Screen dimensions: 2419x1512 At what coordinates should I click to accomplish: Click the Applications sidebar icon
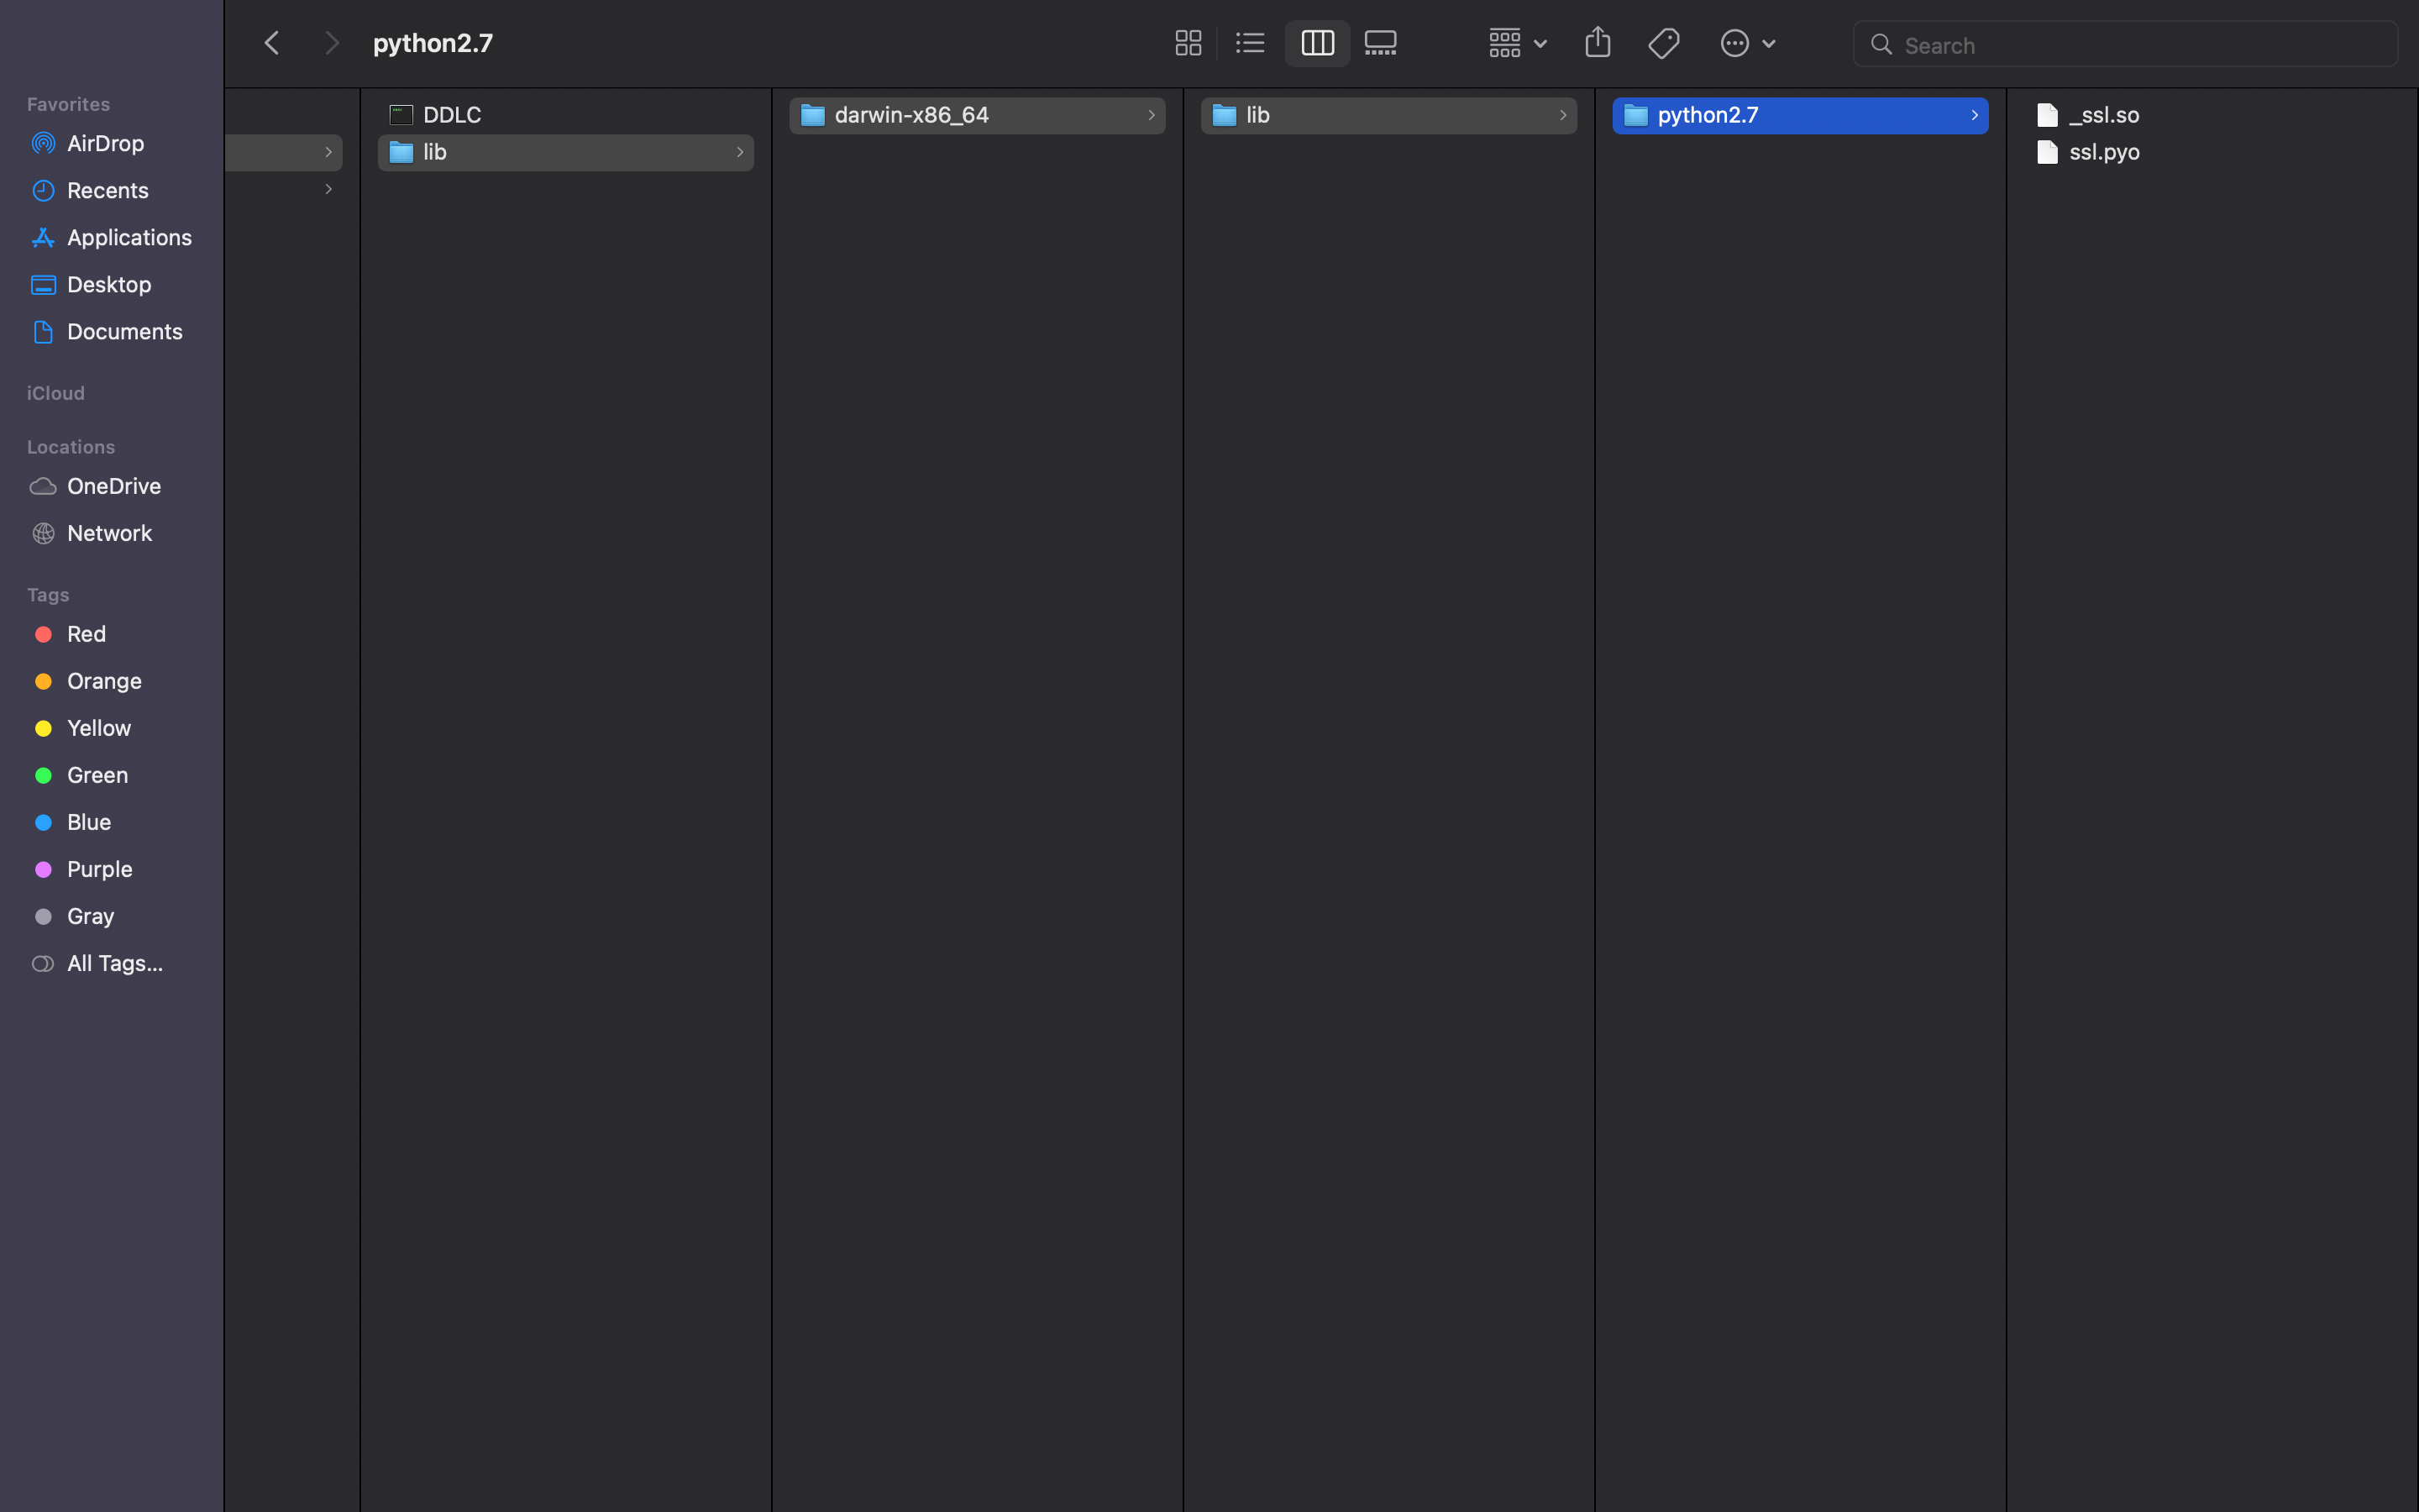coord(43,237)
